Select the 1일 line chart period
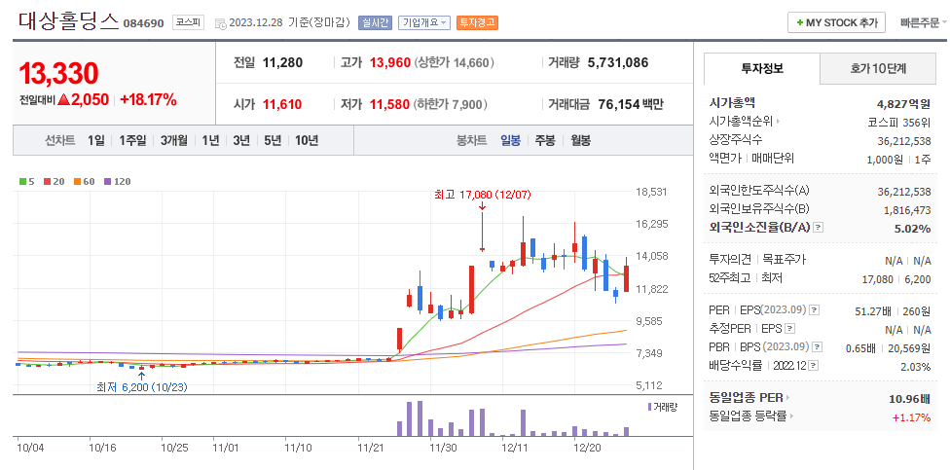 point(95,140)
